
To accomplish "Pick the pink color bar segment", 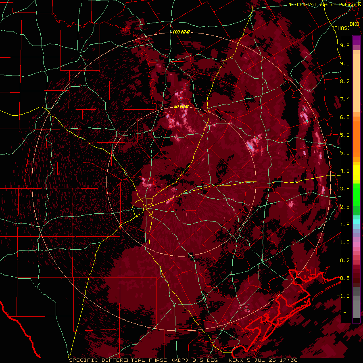I will [x=356, y=244].
